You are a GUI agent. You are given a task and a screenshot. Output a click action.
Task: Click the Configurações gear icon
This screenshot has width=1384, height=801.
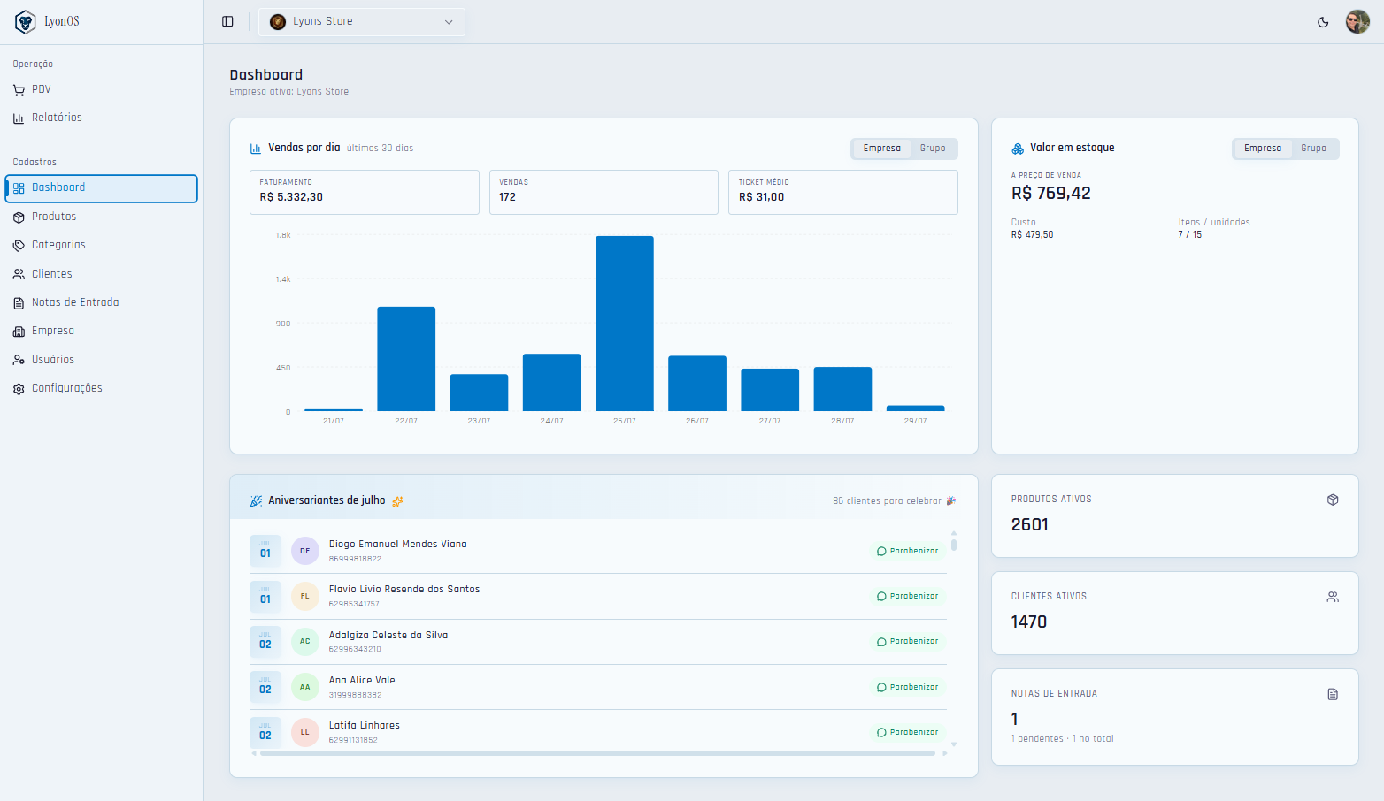click(19, 389)
